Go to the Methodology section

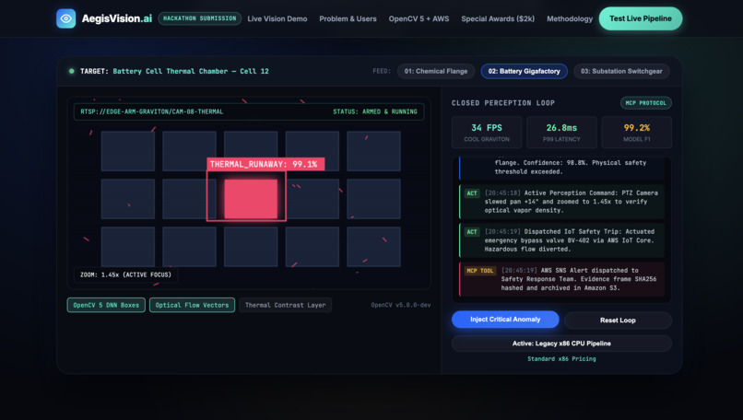[x=570, y=19]
